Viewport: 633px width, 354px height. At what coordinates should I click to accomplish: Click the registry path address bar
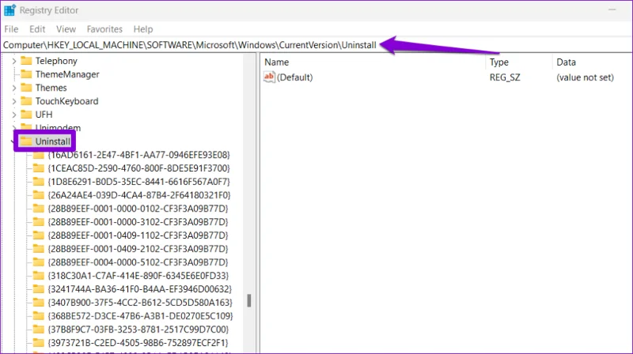(x=316, y=45)
